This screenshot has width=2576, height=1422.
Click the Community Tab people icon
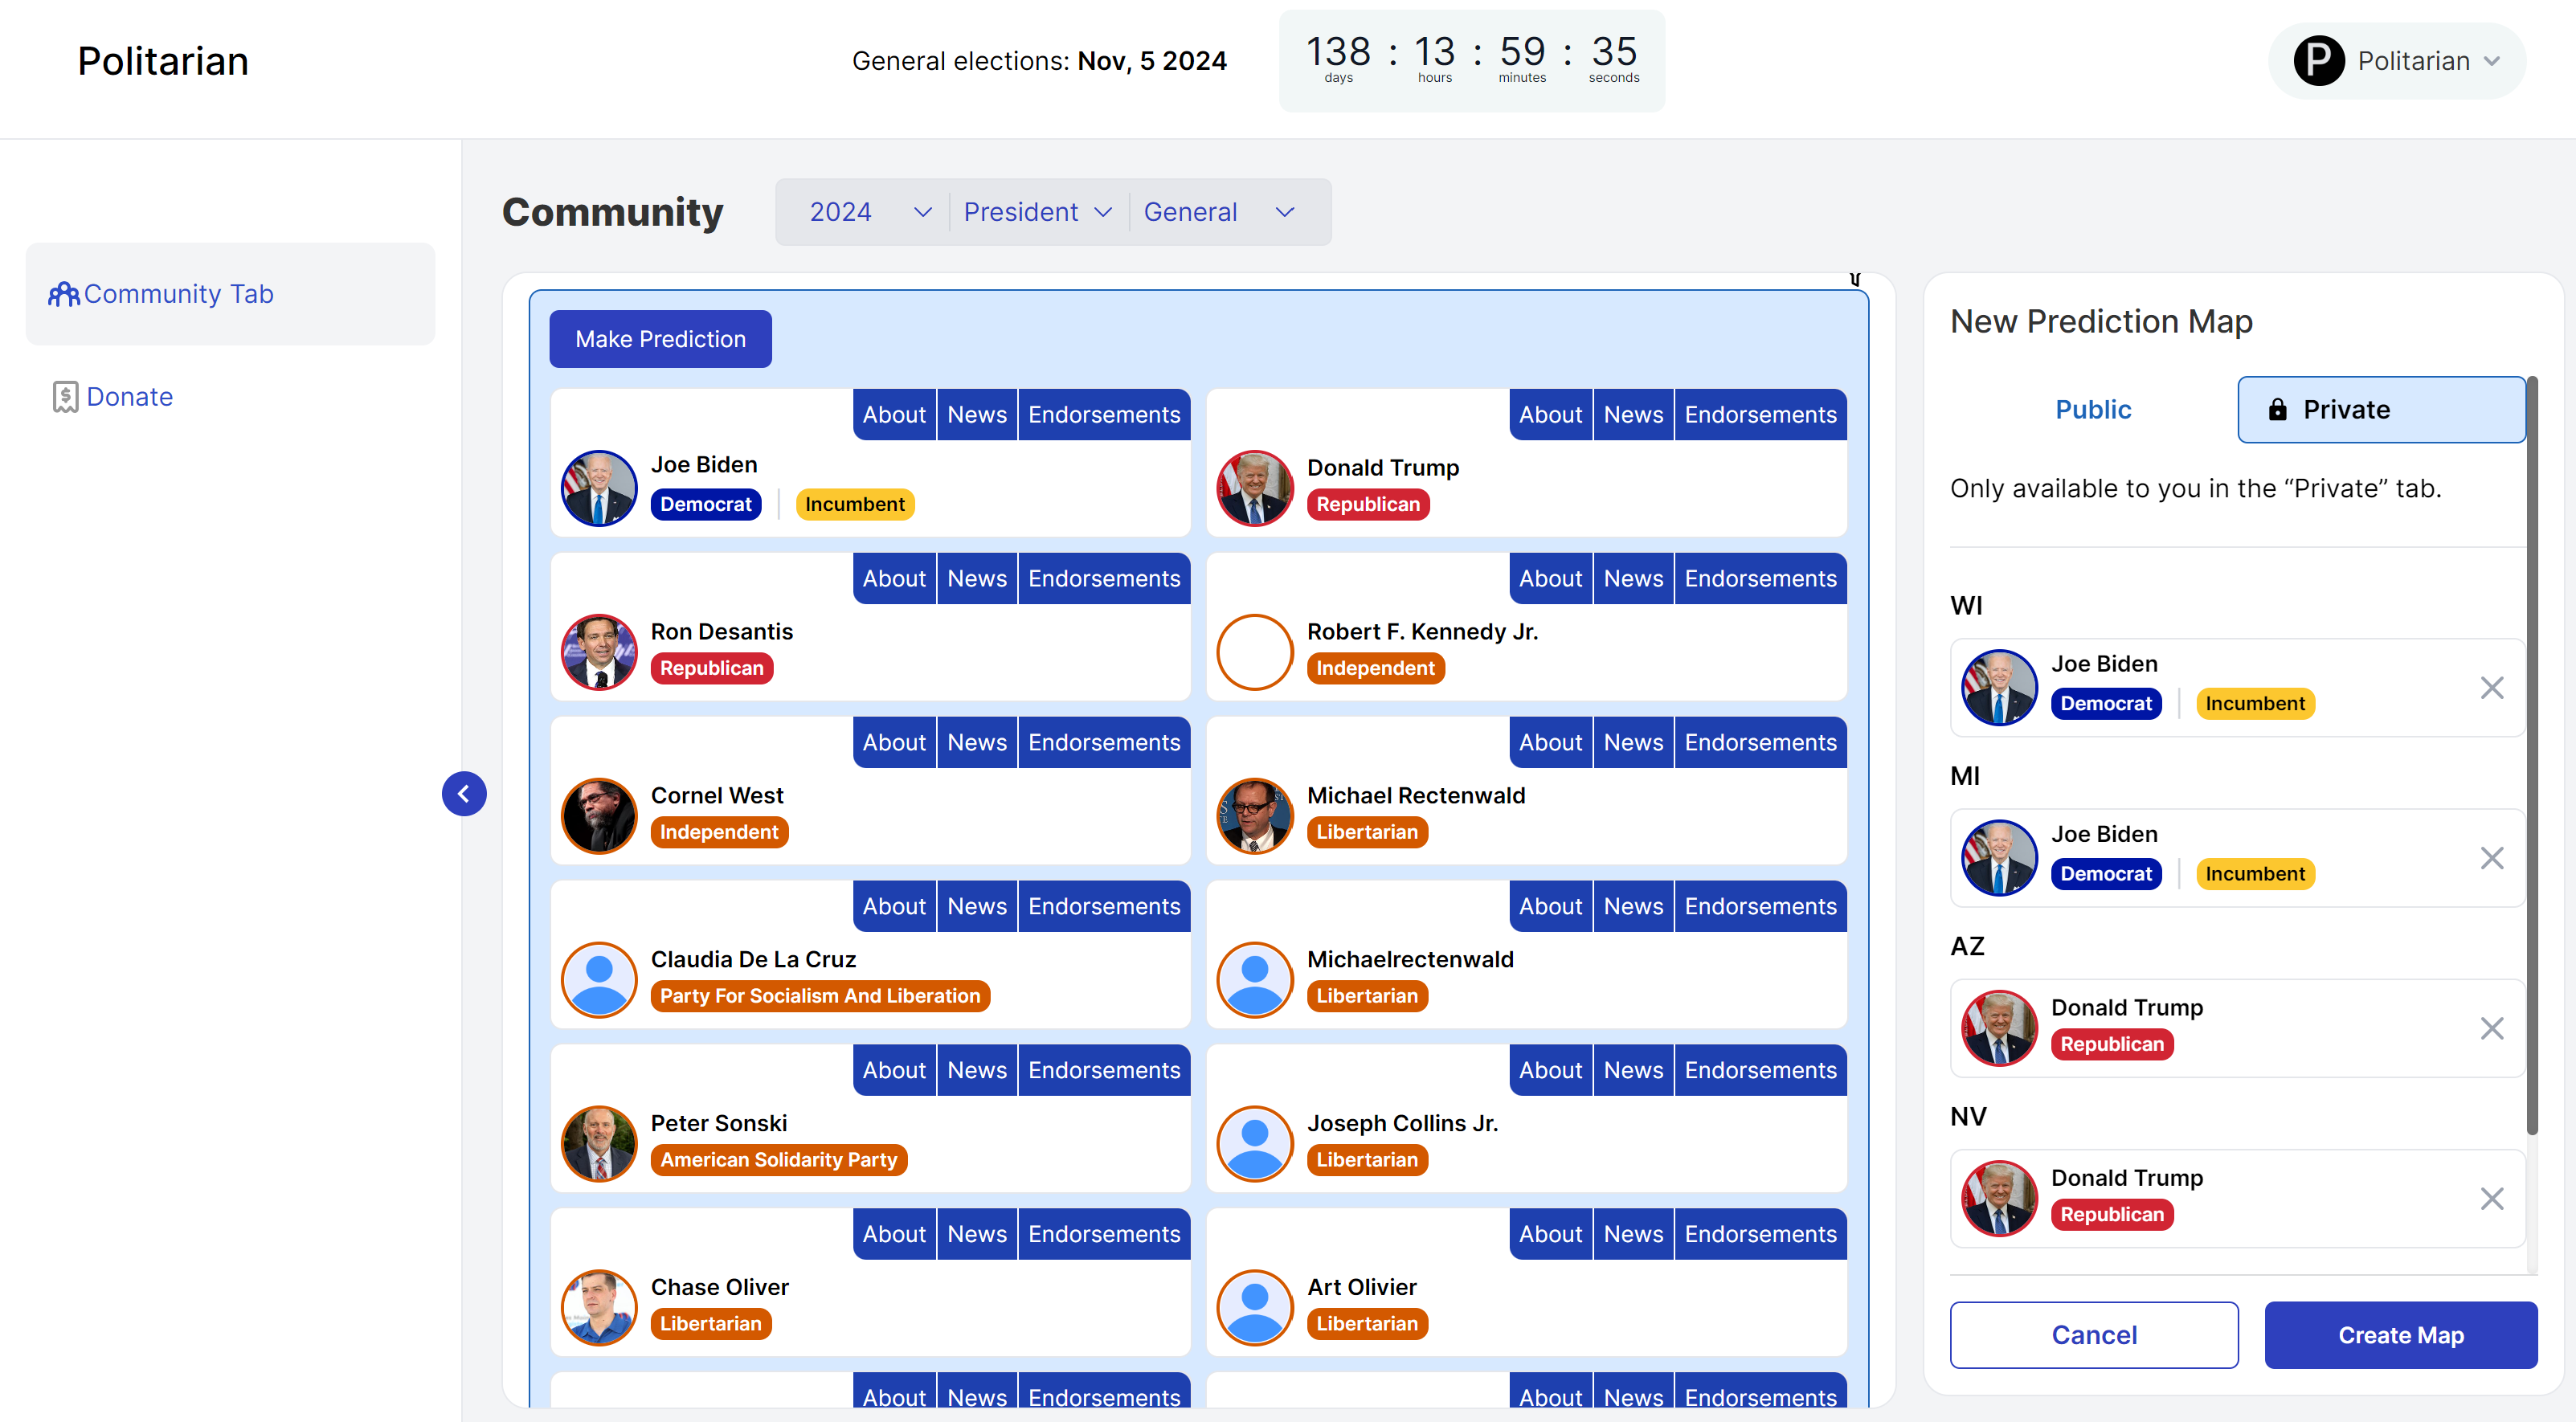[64, 294]
